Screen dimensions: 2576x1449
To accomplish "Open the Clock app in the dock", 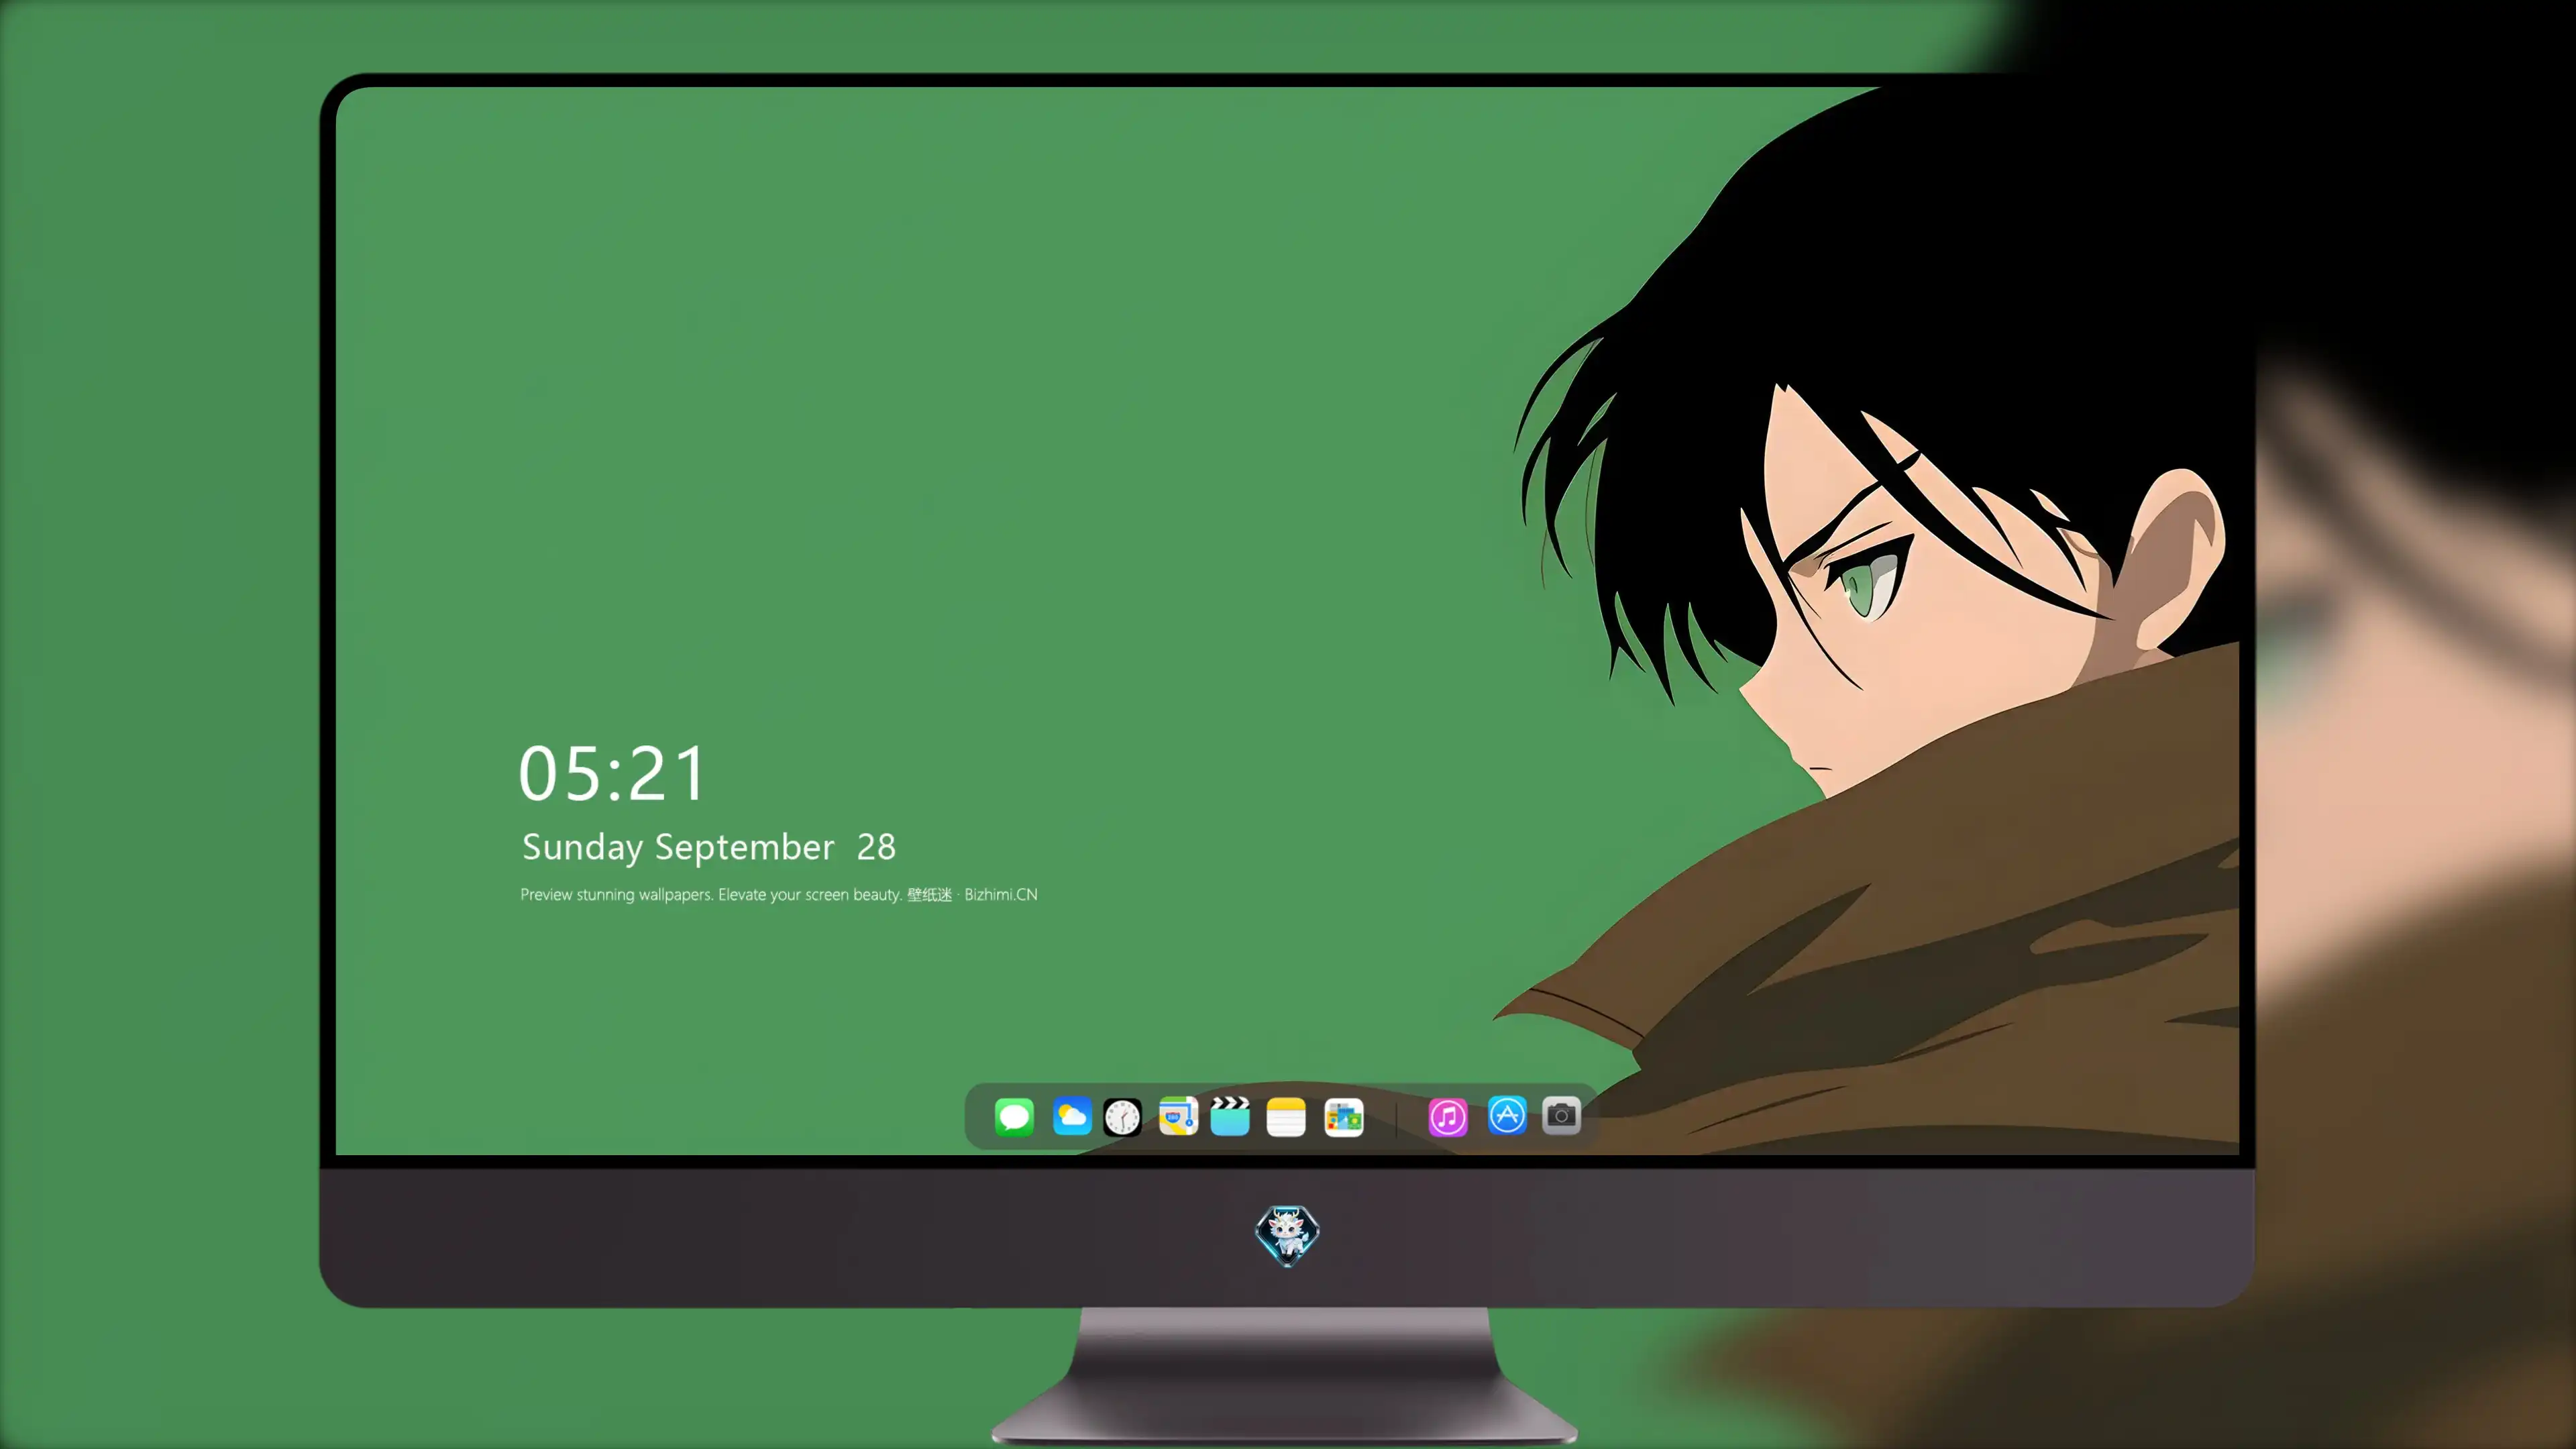I will 1122,1117.
